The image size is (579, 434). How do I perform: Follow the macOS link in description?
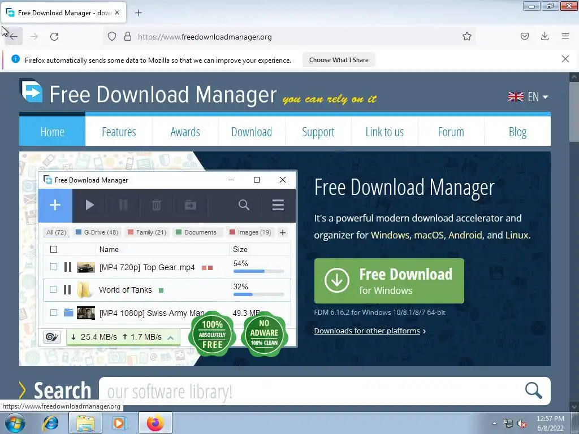click(429, 235)
